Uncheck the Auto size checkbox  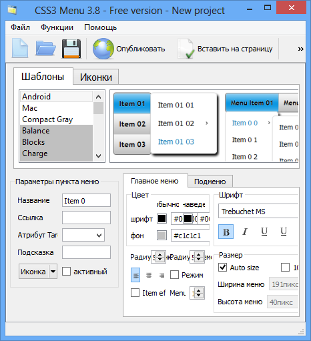pos(223,268)
